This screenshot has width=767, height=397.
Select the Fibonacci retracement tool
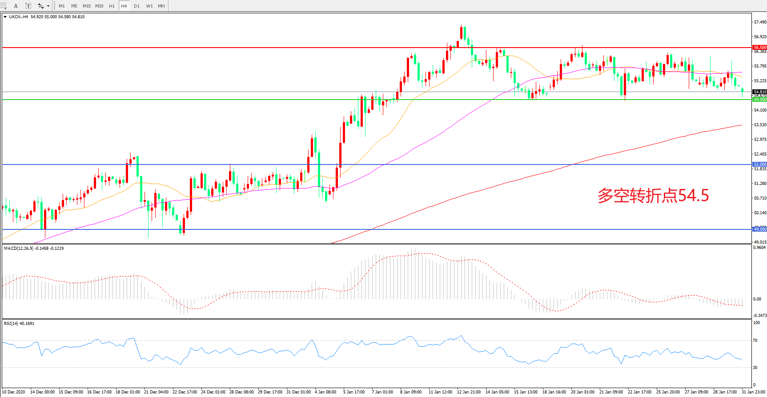[4, 6]
